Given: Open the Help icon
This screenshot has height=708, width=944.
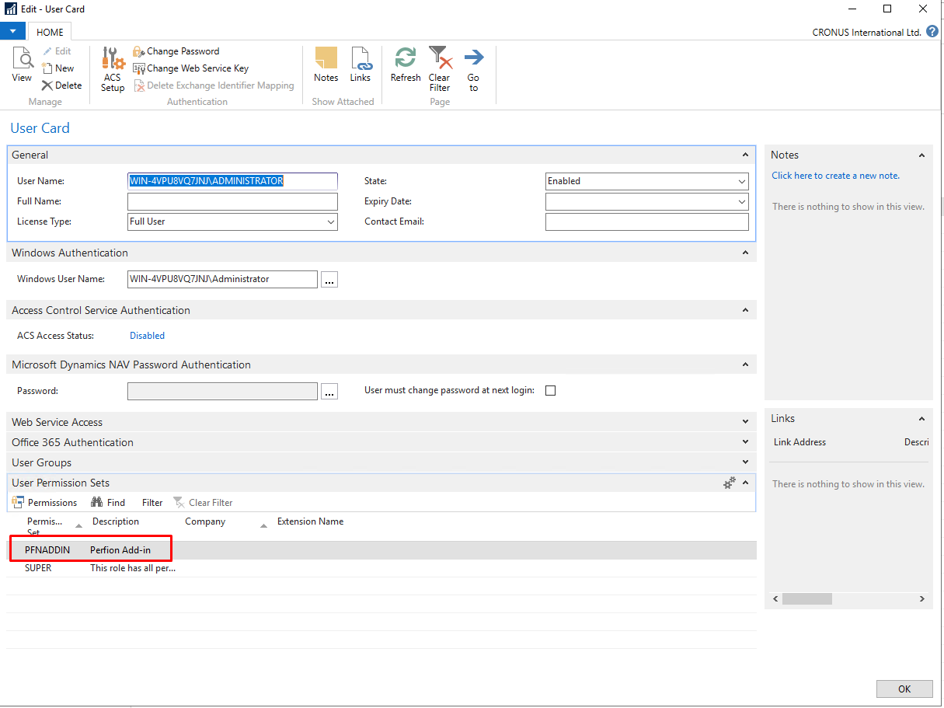Looking at the screenshot, I should 932,32.
